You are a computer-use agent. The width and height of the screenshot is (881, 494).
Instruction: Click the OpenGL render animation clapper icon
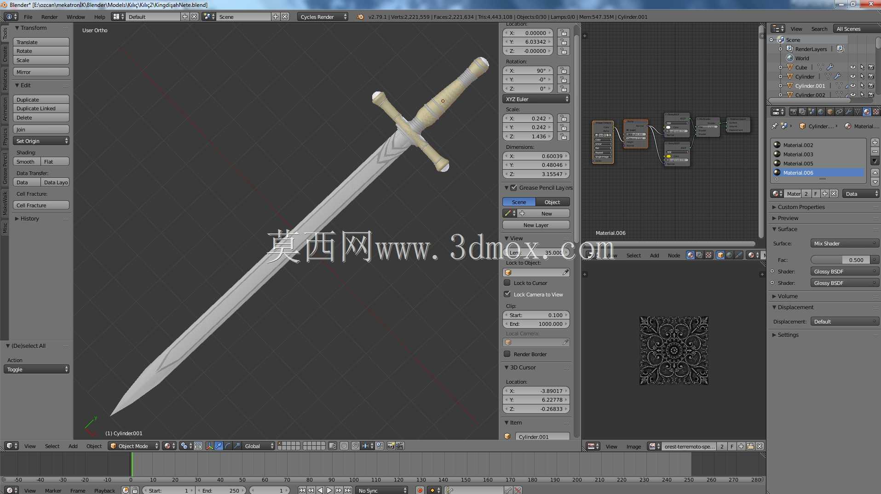[400, 446]
